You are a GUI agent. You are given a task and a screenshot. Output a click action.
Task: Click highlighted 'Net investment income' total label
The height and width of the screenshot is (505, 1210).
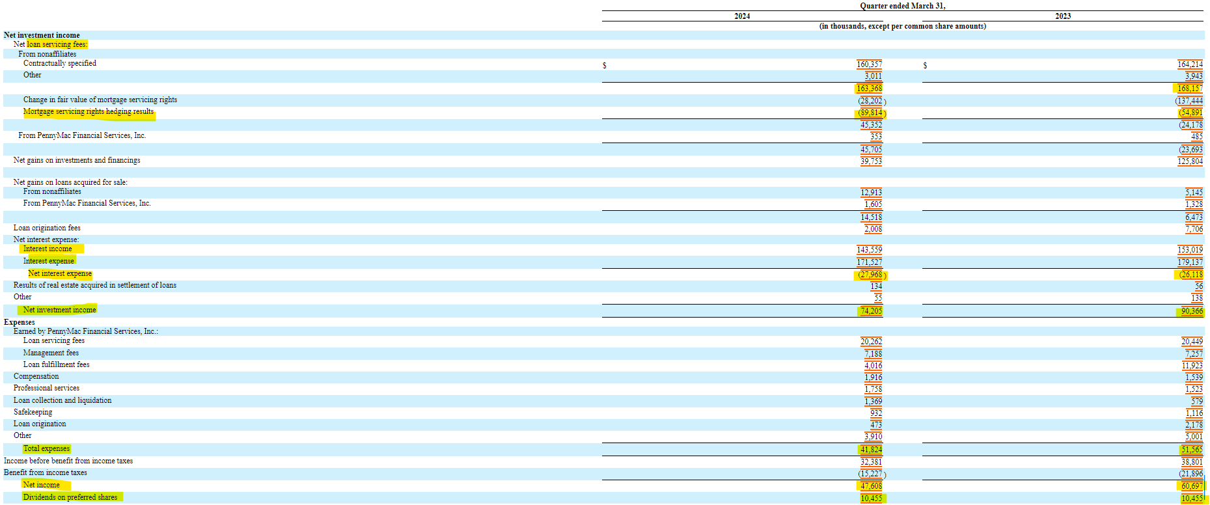(x=59, y=310)
